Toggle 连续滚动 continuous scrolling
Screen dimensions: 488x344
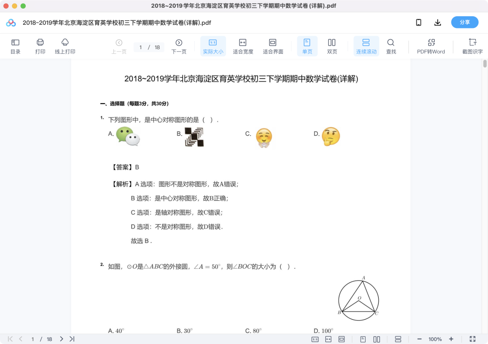[366, 46]
